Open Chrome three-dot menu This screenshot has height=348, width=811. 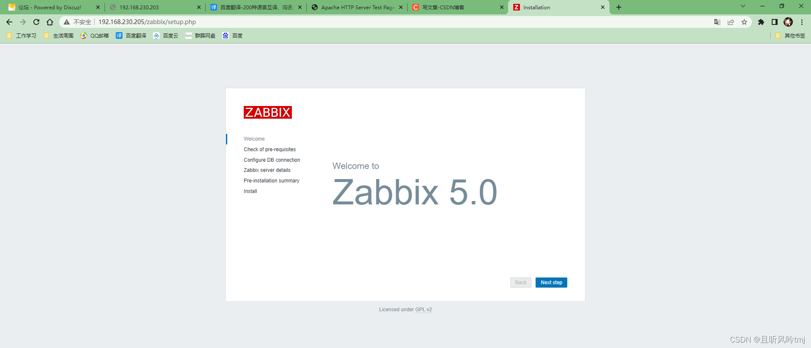[802, 22]
